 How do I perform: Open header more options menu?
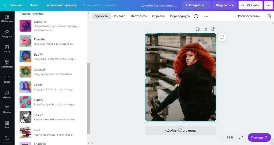(269, 5)
